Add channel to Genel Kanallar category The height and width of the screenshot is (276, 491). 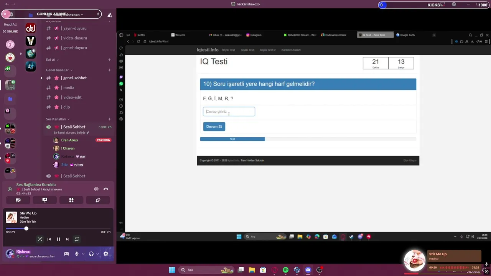click(109, 70)
